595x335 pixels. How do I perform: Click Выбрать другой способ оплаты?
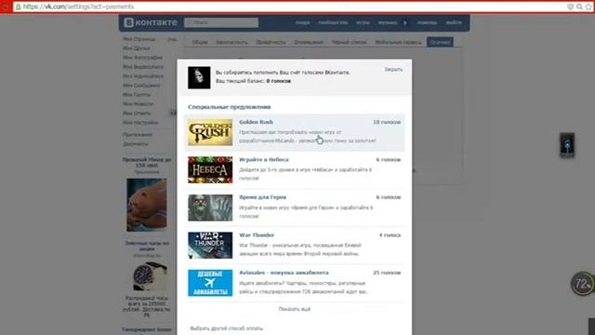pyautogui.click(x=227, y=328)
